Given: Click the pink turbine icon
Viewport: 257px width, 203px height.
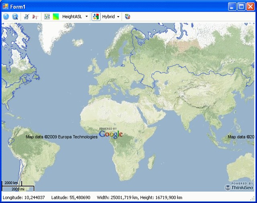Looking at the screenshot, I should [35, 16].
